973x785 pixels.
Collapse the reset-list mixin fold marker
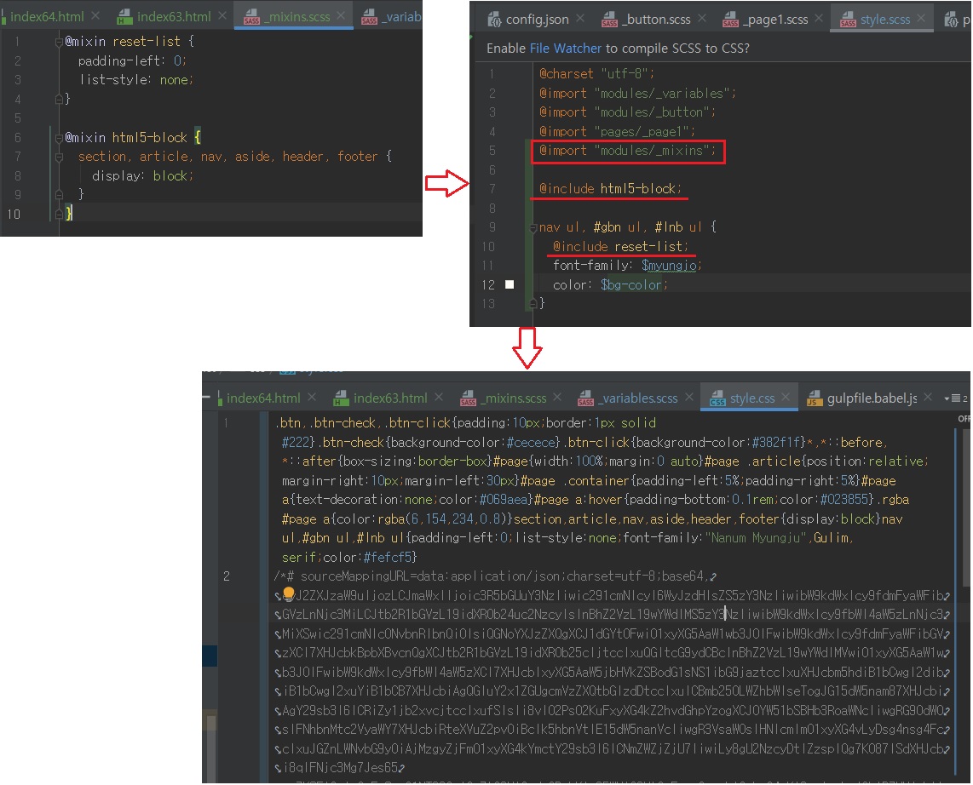coord(59,40)
